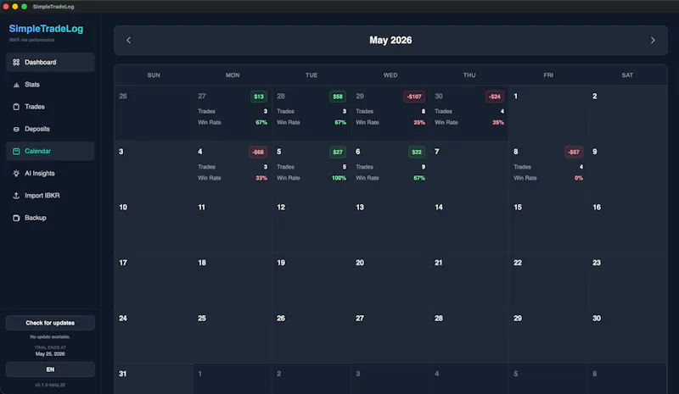Go to the next month
The height and width of the screenshot is (394, 679).
pos(653,40)
